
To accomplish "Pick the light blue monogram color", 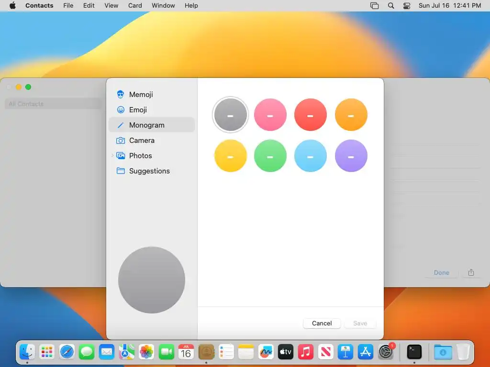I will tap(310, 156).
